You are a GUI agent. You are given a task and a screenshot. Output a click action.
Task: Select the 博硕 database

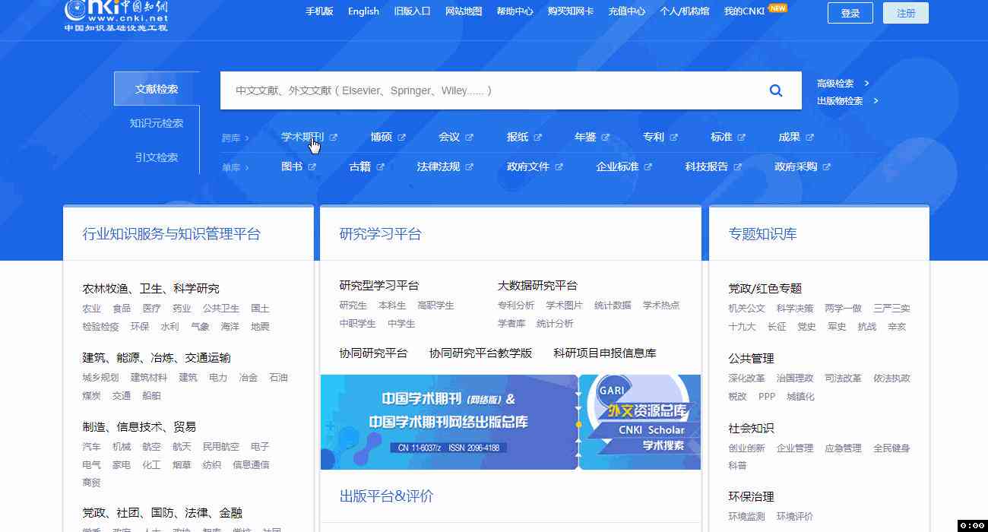click(x=382, y=138)
